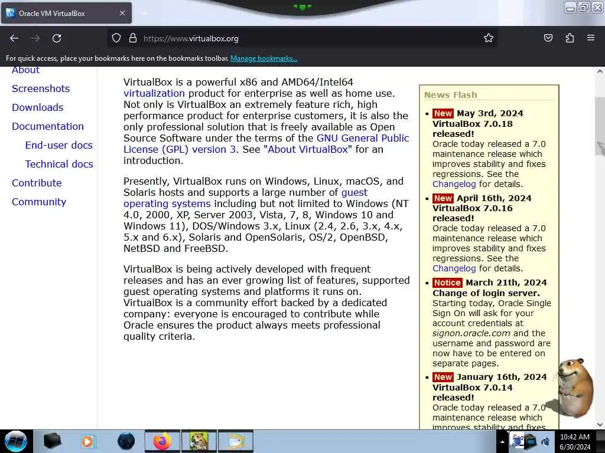Close the Oracle VM VirtualBox tab

(x=122, y=13)
